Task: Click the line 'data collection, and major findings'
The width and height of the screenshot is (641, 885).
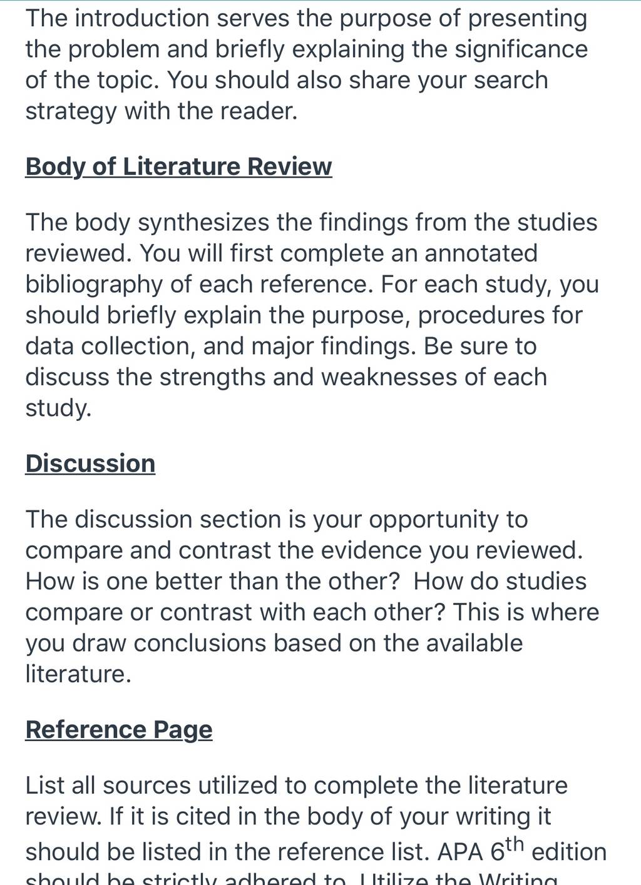Action: (281, 346)
